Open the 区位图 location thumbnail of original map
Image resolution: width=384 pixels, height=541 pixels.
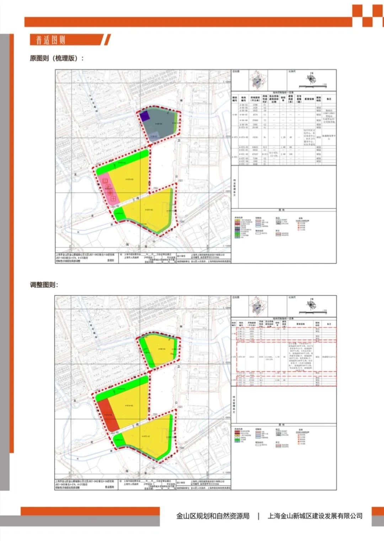tap(258, 80)
